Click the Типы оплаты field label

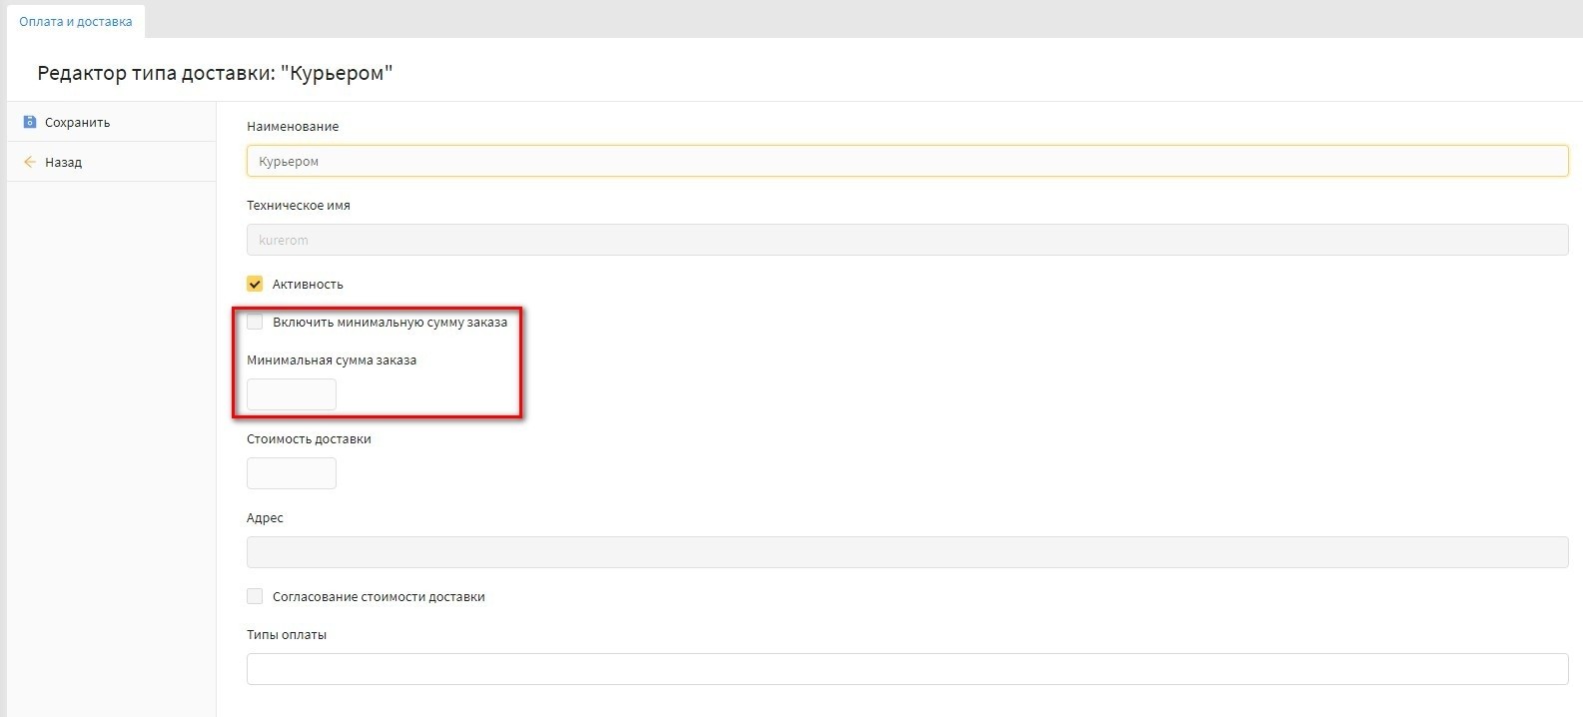tap(287, 634)
